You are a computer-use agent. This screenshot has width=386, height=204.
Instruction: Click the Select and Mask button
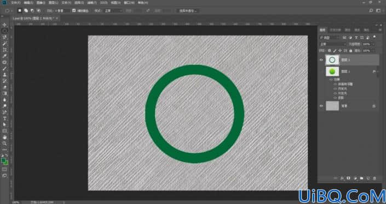188,11
